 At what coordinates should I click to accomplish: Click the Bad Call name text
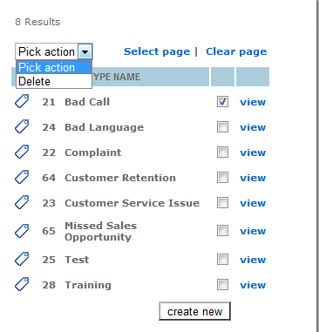(87, 102)
